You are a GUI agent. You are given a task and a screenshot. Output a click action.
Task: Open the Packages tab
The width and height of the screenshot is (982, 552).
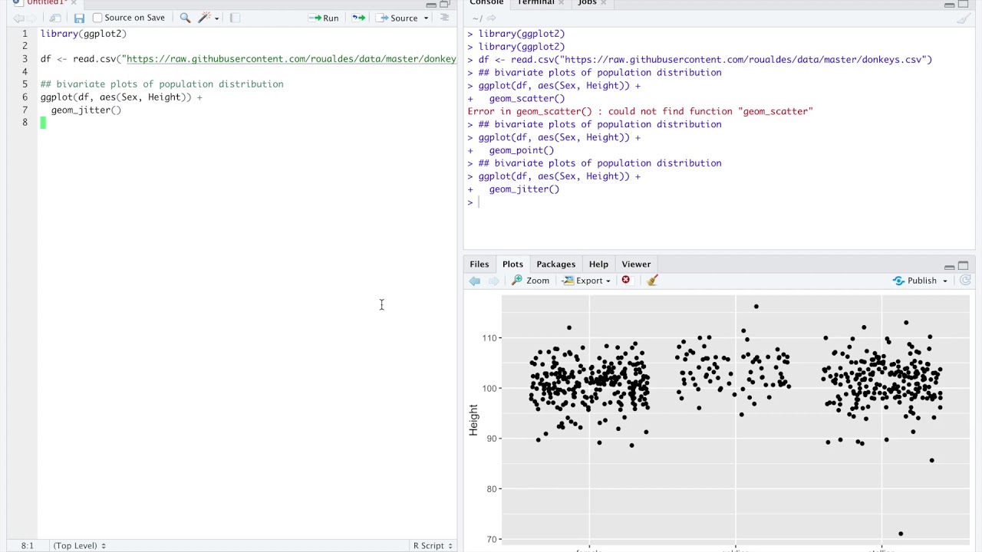pos(555,264)
